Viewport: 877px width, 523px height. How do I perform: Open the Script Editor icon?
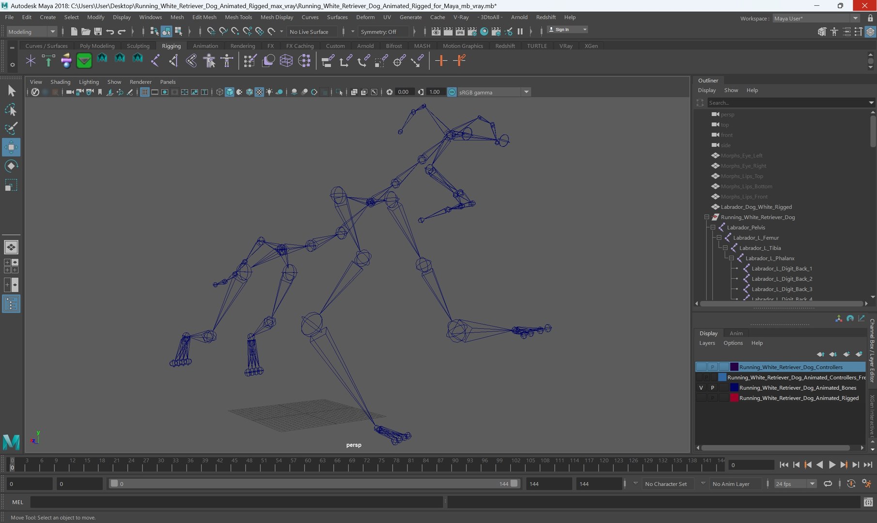868,502
